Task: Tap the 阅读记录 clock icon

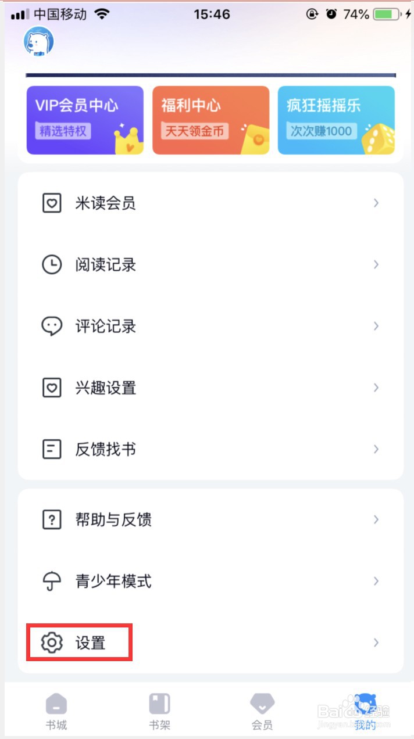Action: coord(52,265)
